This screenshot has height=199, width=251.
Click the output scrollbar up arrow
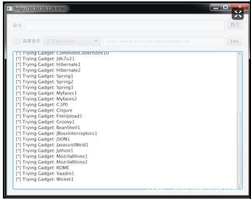(x=239, y=54)
